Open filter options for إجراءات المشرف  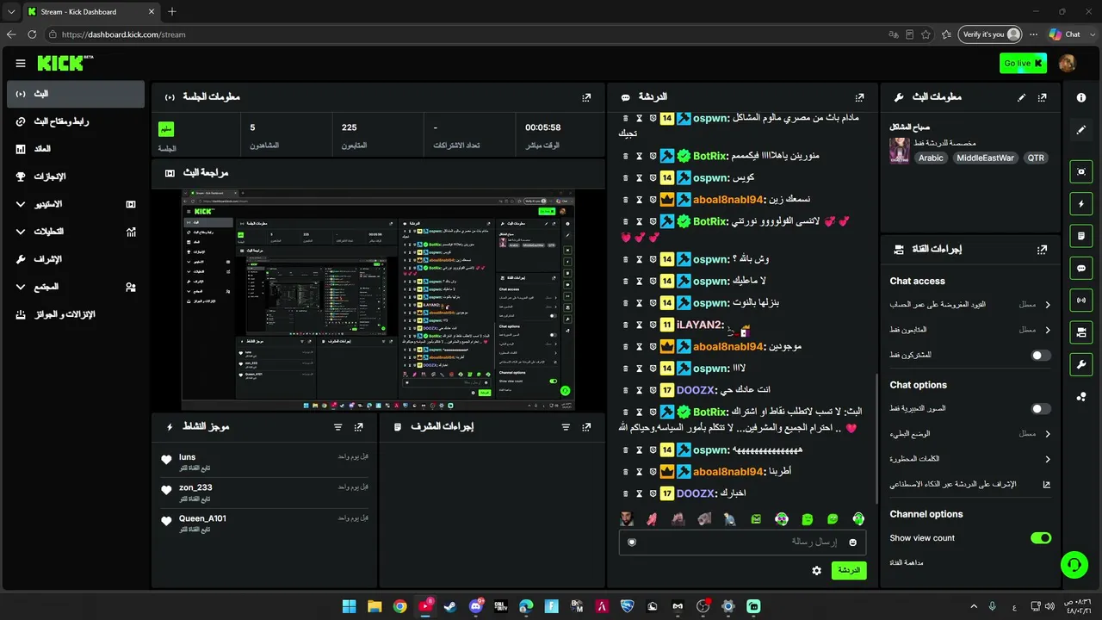pyautogui.click(x=566, y=427)
